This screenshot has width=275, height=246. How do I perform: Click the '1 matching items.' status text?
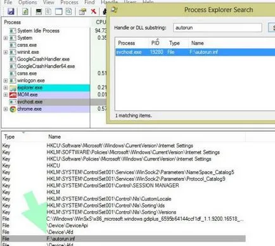134,115
